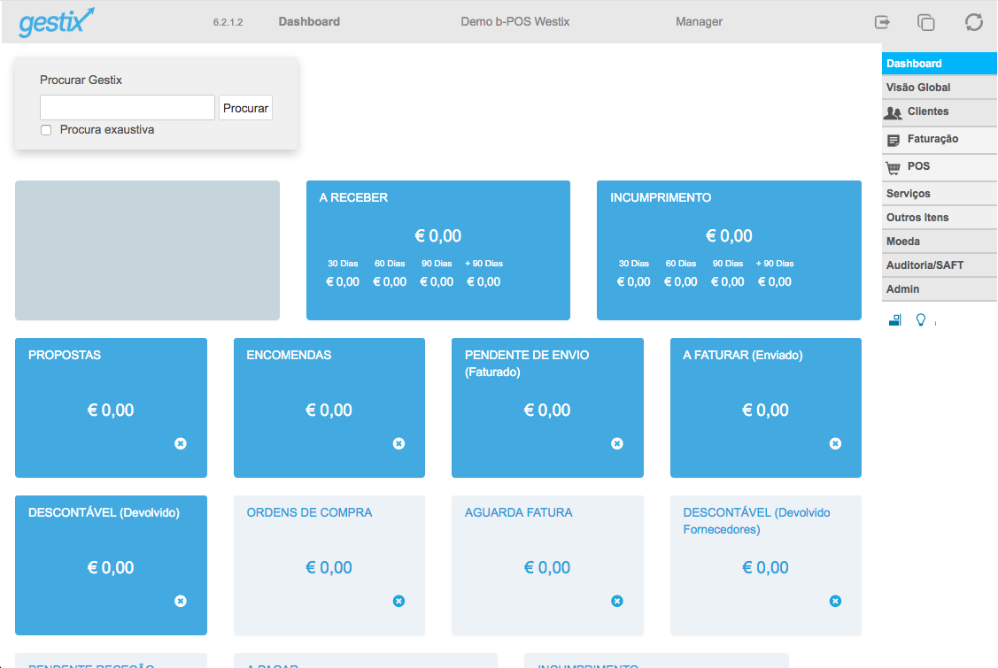Close the PENDENTE DE ENVIO card

(616, 443)
